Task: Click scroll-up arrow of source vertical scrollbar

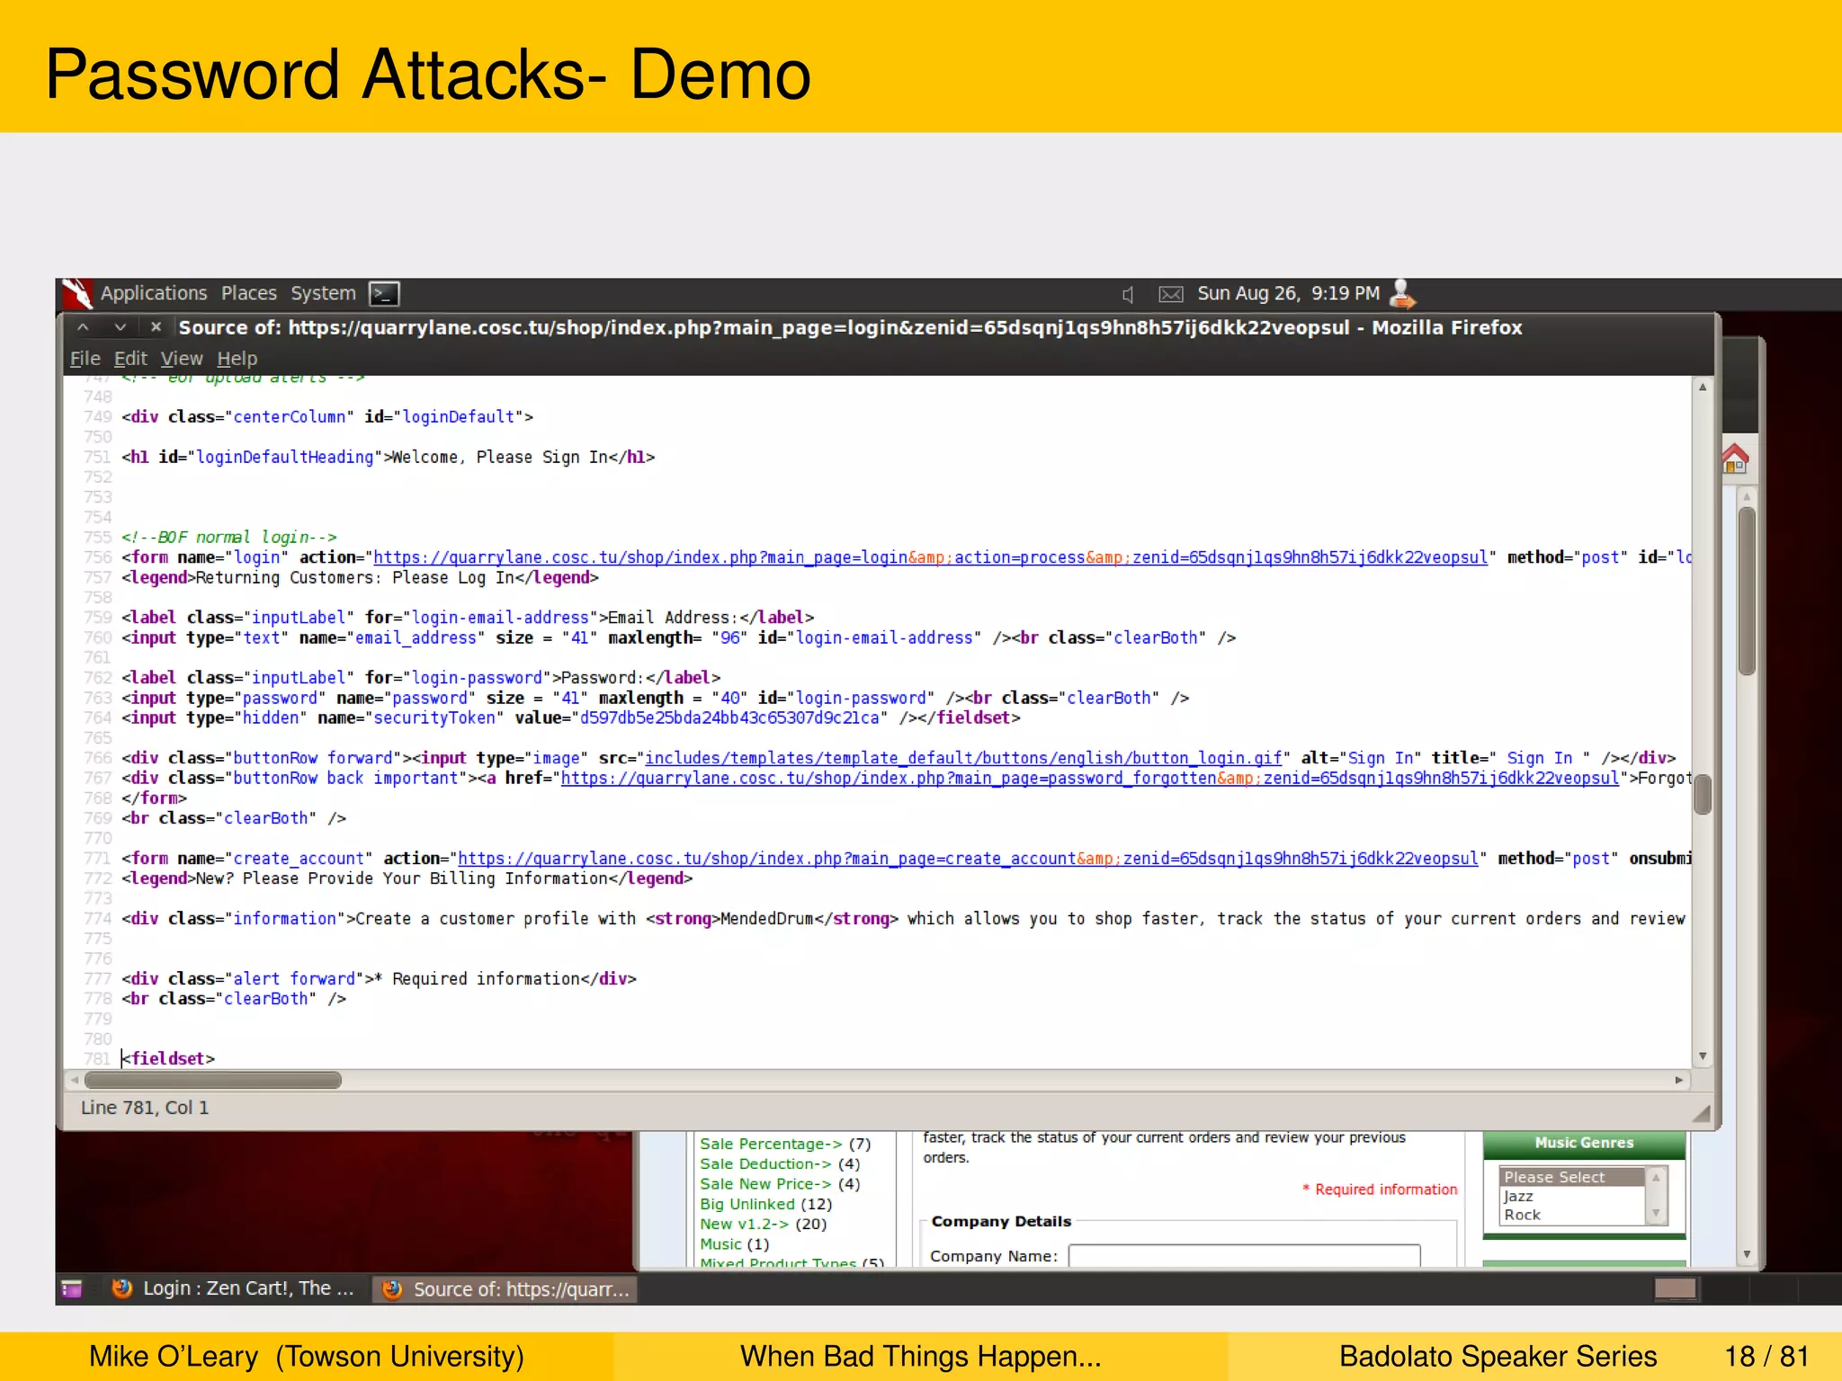Action: tap(1703, 388)
